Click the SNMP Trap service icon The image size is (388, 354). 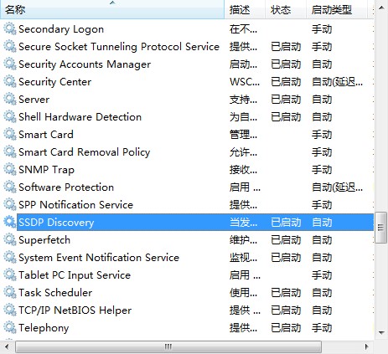coord(10,170)
